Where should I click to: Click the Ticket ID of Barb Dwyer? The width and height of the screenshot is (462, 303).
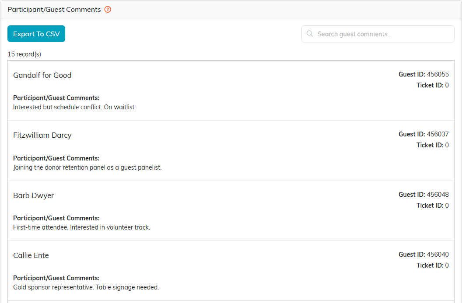pos(433,205)
